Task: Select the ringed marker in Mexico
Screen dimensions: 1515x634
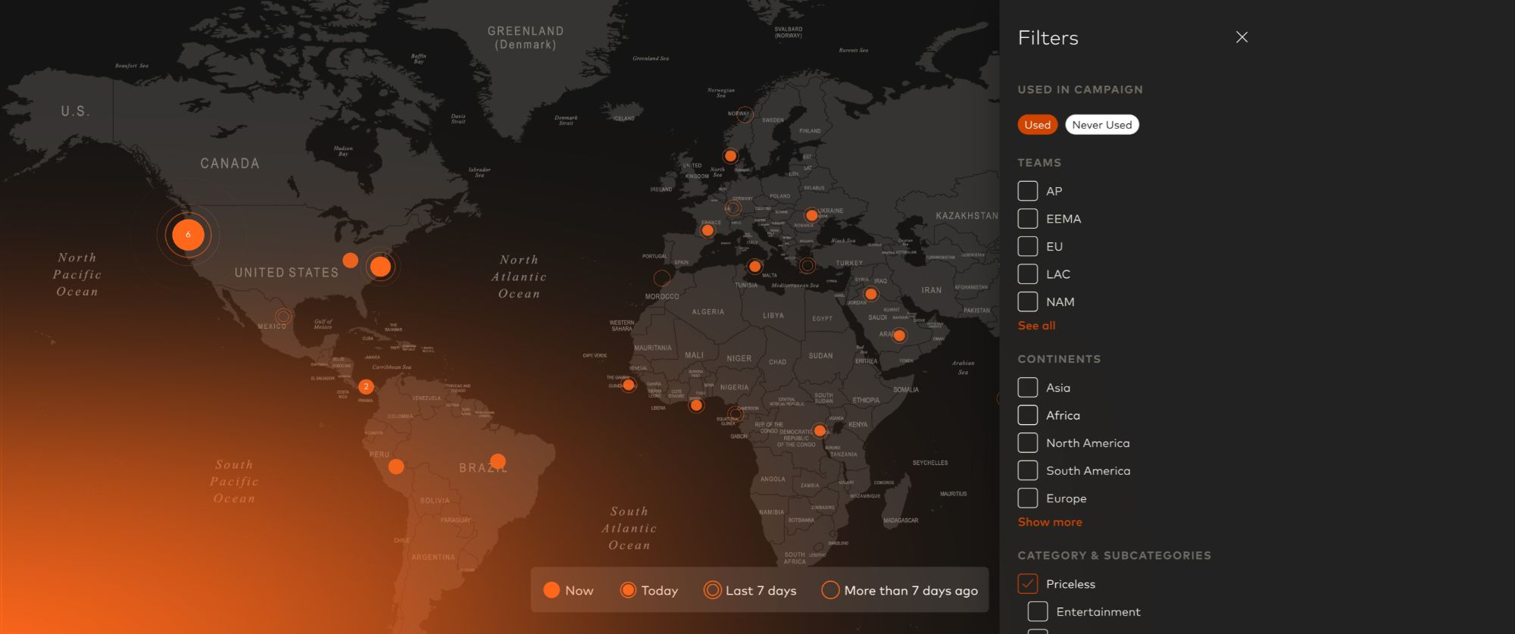Action: (x=283, y=316)
